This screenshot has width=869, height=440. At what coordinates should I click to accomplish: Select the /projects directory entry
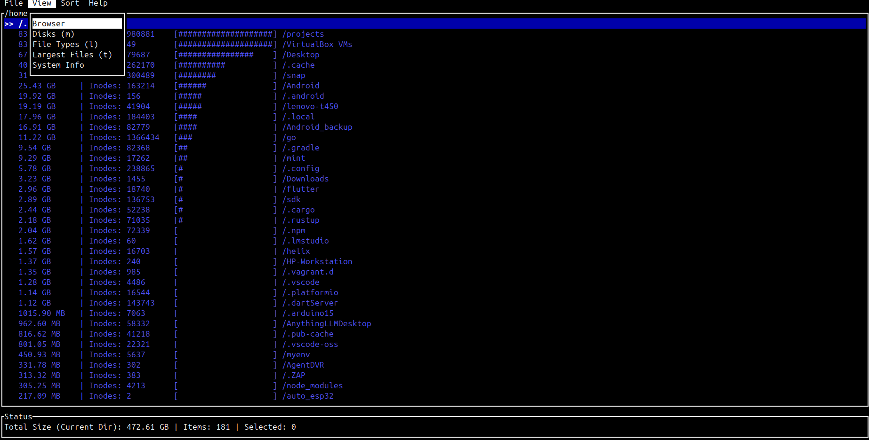click(x=304, y=34)
